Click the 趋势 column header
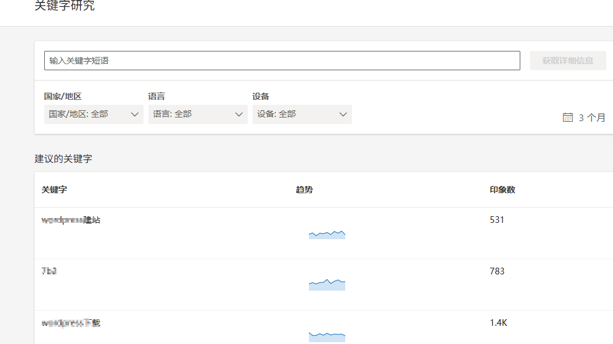Screen dimensions: 613x344 coord(304,190)
